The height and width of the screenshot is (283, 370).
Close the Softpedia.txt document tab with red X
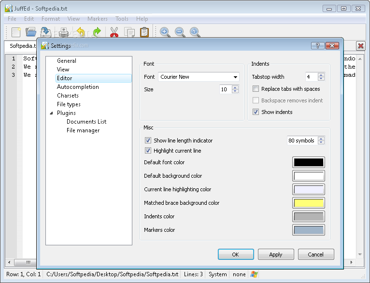(x=360, y=46)
